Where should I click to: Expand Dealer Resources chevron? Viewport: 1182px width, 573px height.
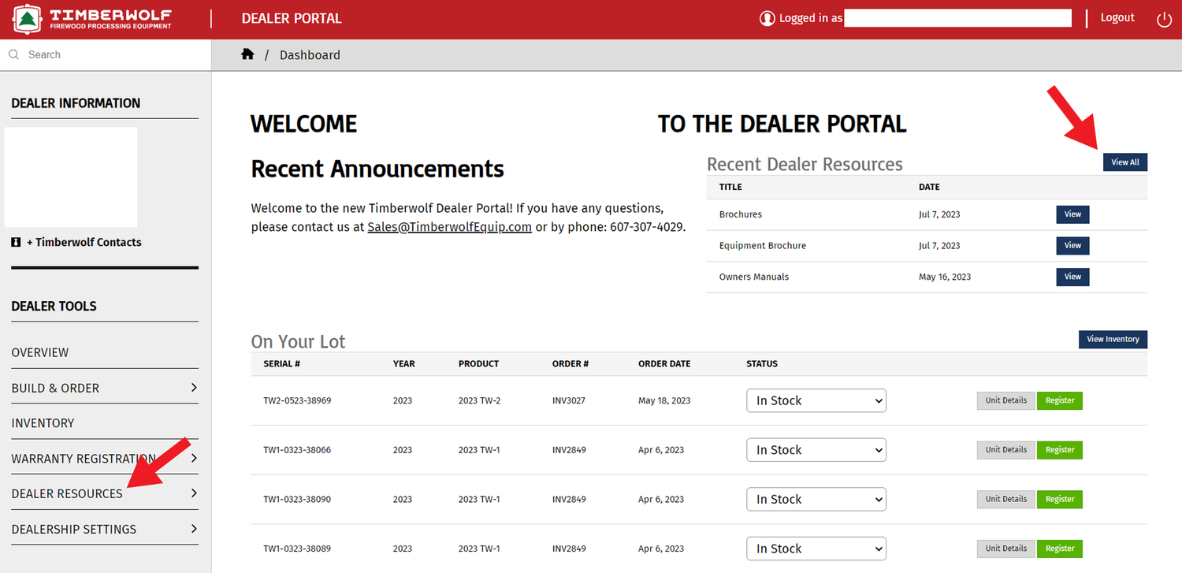pos(193,493)
